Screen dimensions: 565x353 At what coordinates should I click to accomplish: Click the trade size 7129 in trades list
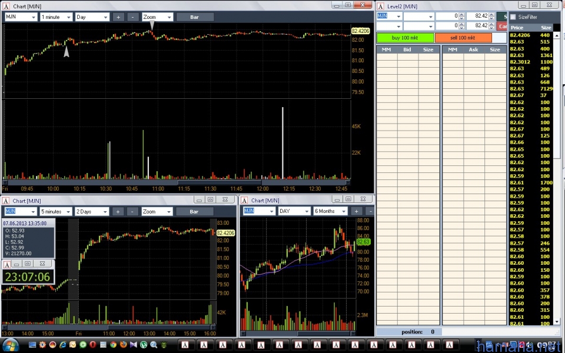[x=546, y=89]
